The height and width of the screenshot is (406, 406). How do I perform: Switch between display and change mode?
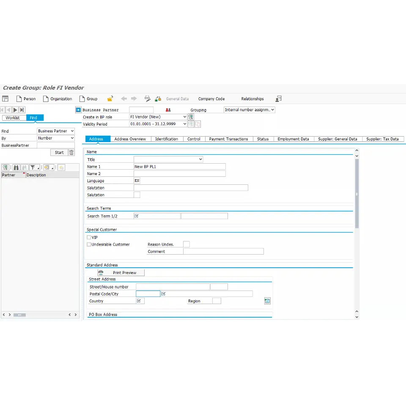click(x=147, y=99)
